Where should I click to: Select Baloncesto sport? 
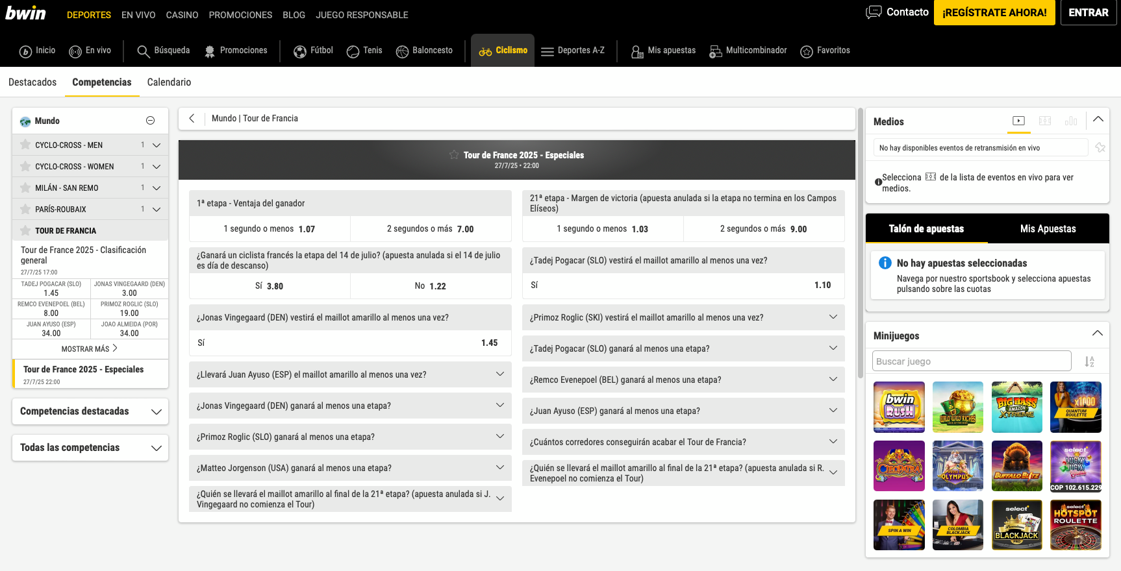[x=424, y=51]
